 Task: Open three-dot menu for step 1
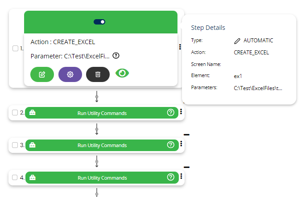(x=180, y=46)
